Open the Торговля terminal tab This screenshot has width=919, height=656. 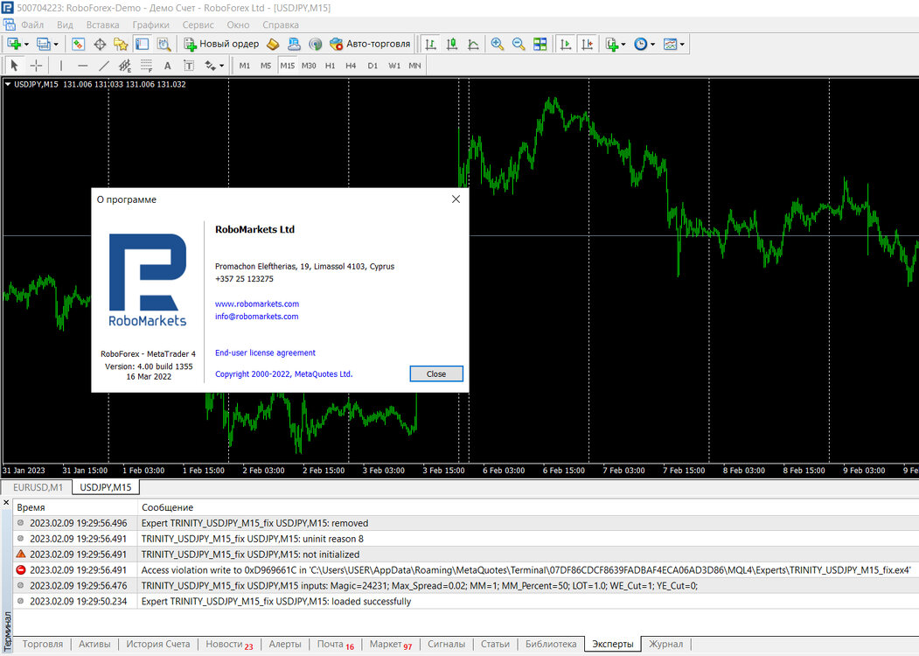tap(43, 644)
